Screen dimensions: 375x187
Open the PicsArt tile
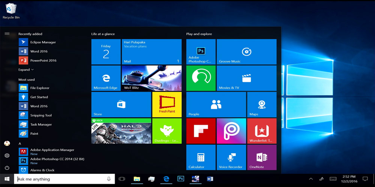pos(231,131)
